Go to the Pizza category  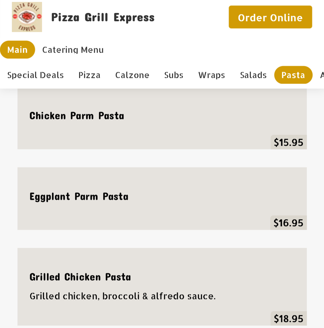pos(89,75)
